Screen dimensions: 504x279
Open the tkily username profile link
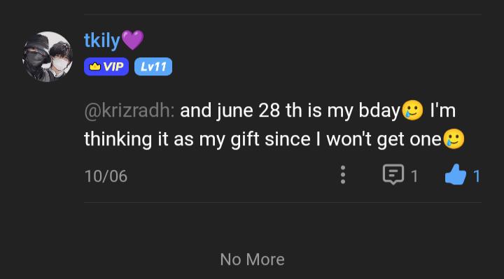(x=102, y=41)
